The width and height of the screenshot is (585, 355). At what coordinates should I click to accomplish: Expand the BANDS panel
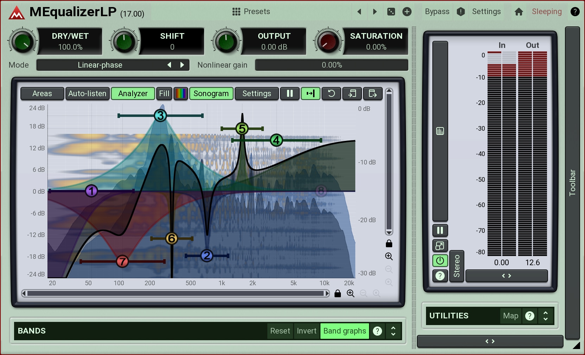click(393, 331)
